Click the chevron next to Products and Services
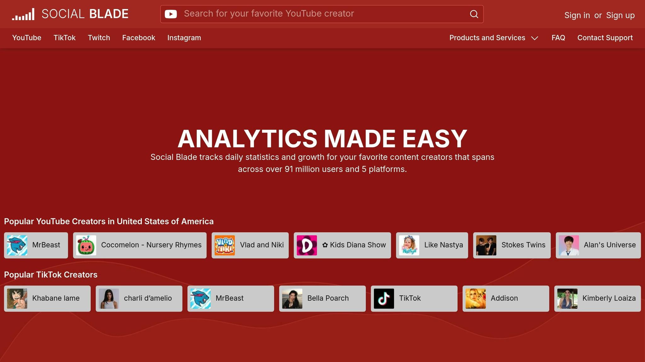 [534, 38]
